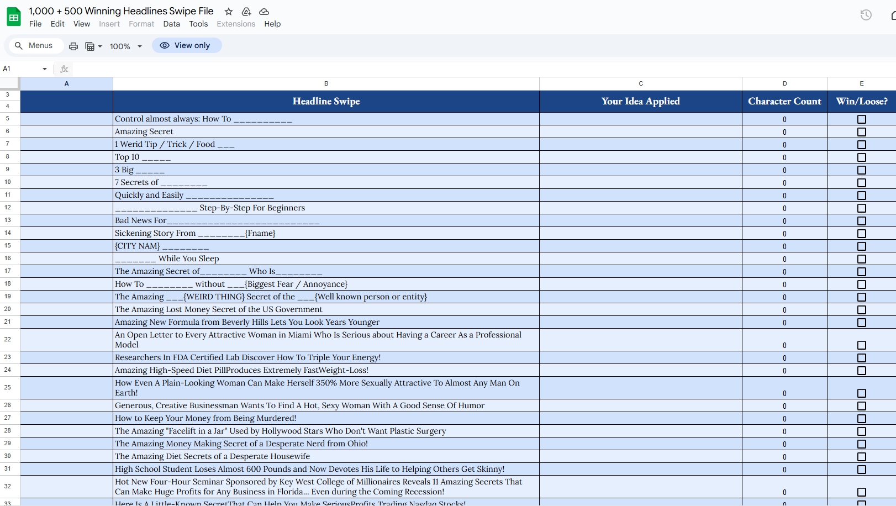
Task: Click the print icon
Action: 73,46
